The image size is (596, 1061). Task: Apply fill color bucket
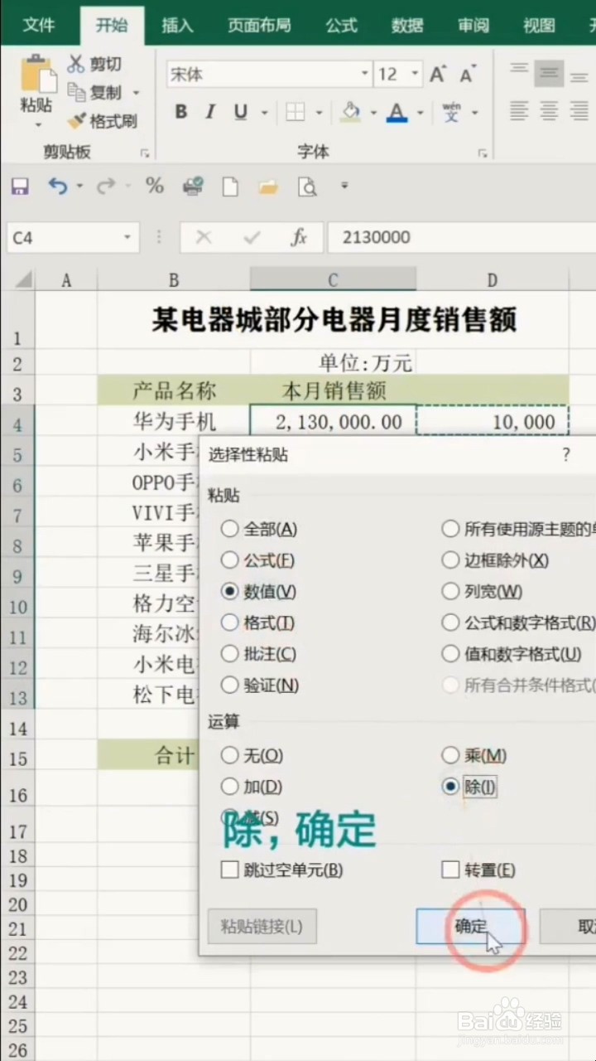click(x=351, y=112)
